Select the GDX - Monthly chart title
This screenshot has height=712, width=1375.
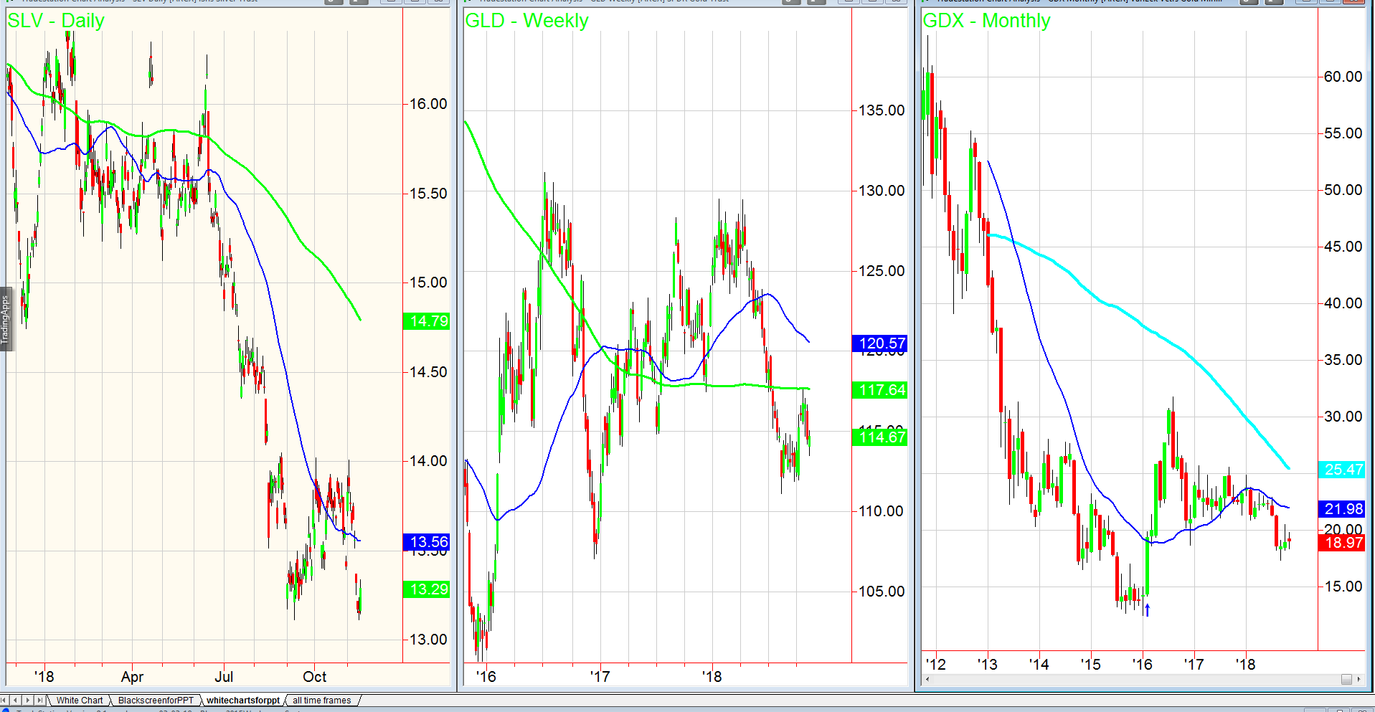pos(986,21)
